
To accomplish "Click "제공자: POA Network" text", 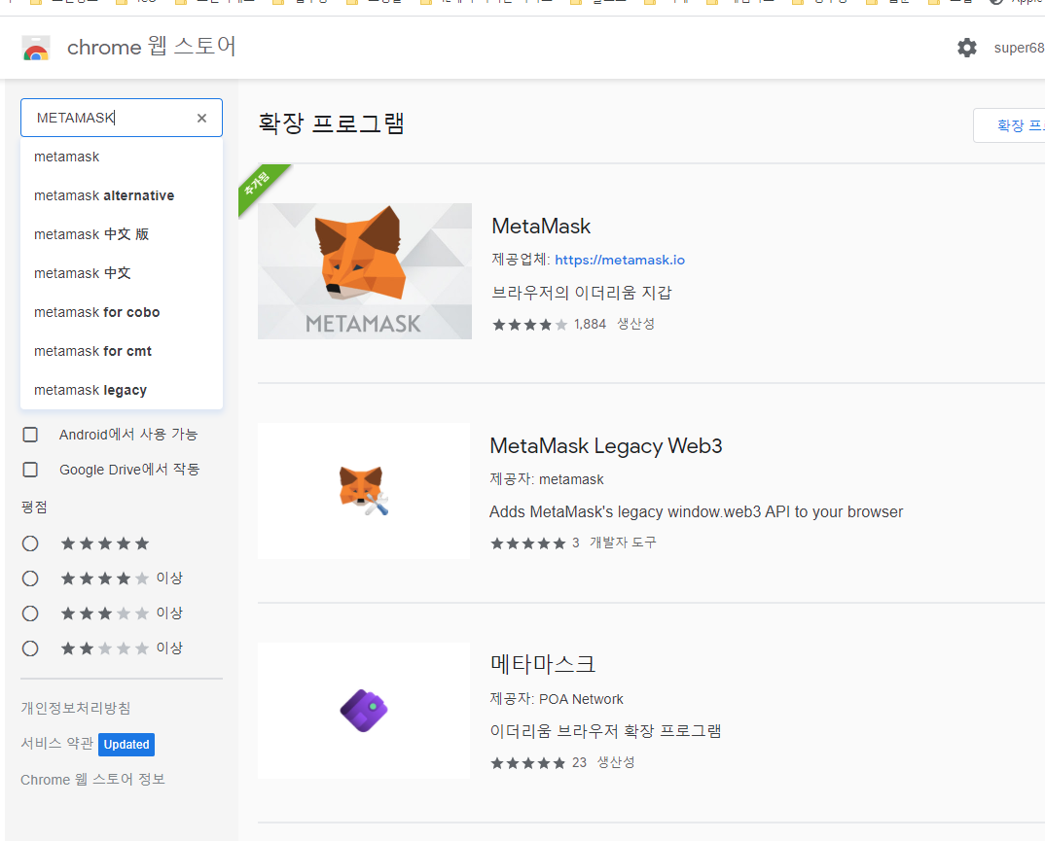I will click(x=557, y=699).
